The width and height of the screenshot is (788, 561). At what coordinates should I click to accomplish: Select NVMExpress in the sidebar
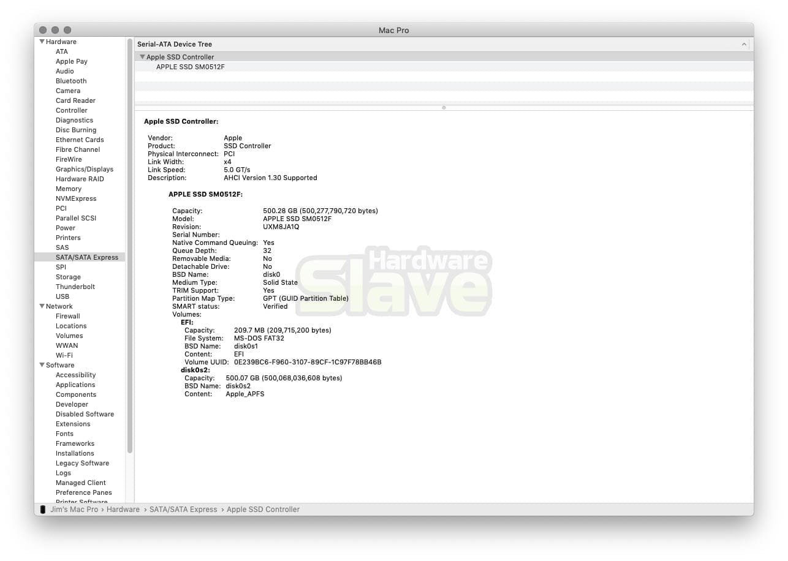point(76,198)
